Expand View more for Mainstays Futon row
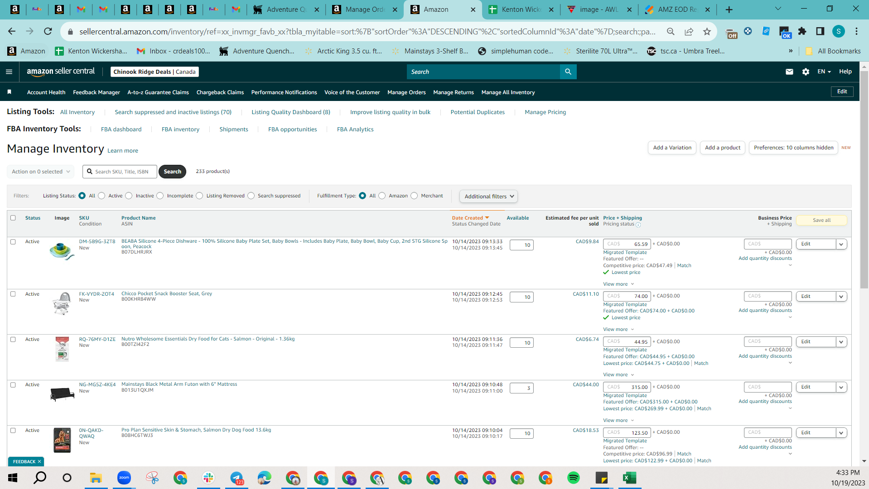The width and height of the screenshot is (869, 489). 618,421
